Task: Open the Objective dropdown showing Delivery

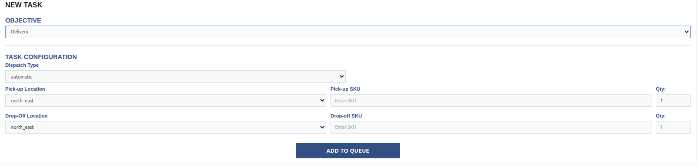Action: coord(347,32)
